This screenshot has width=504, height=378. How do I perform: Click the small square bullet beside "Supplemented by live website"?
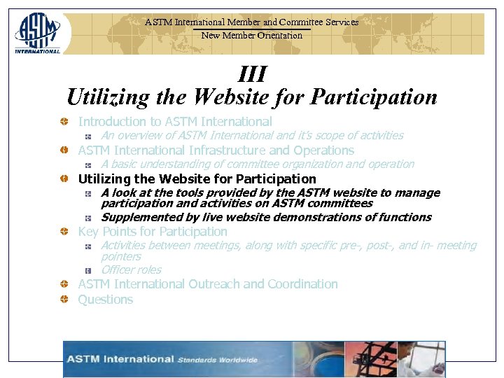pos(88,218)
